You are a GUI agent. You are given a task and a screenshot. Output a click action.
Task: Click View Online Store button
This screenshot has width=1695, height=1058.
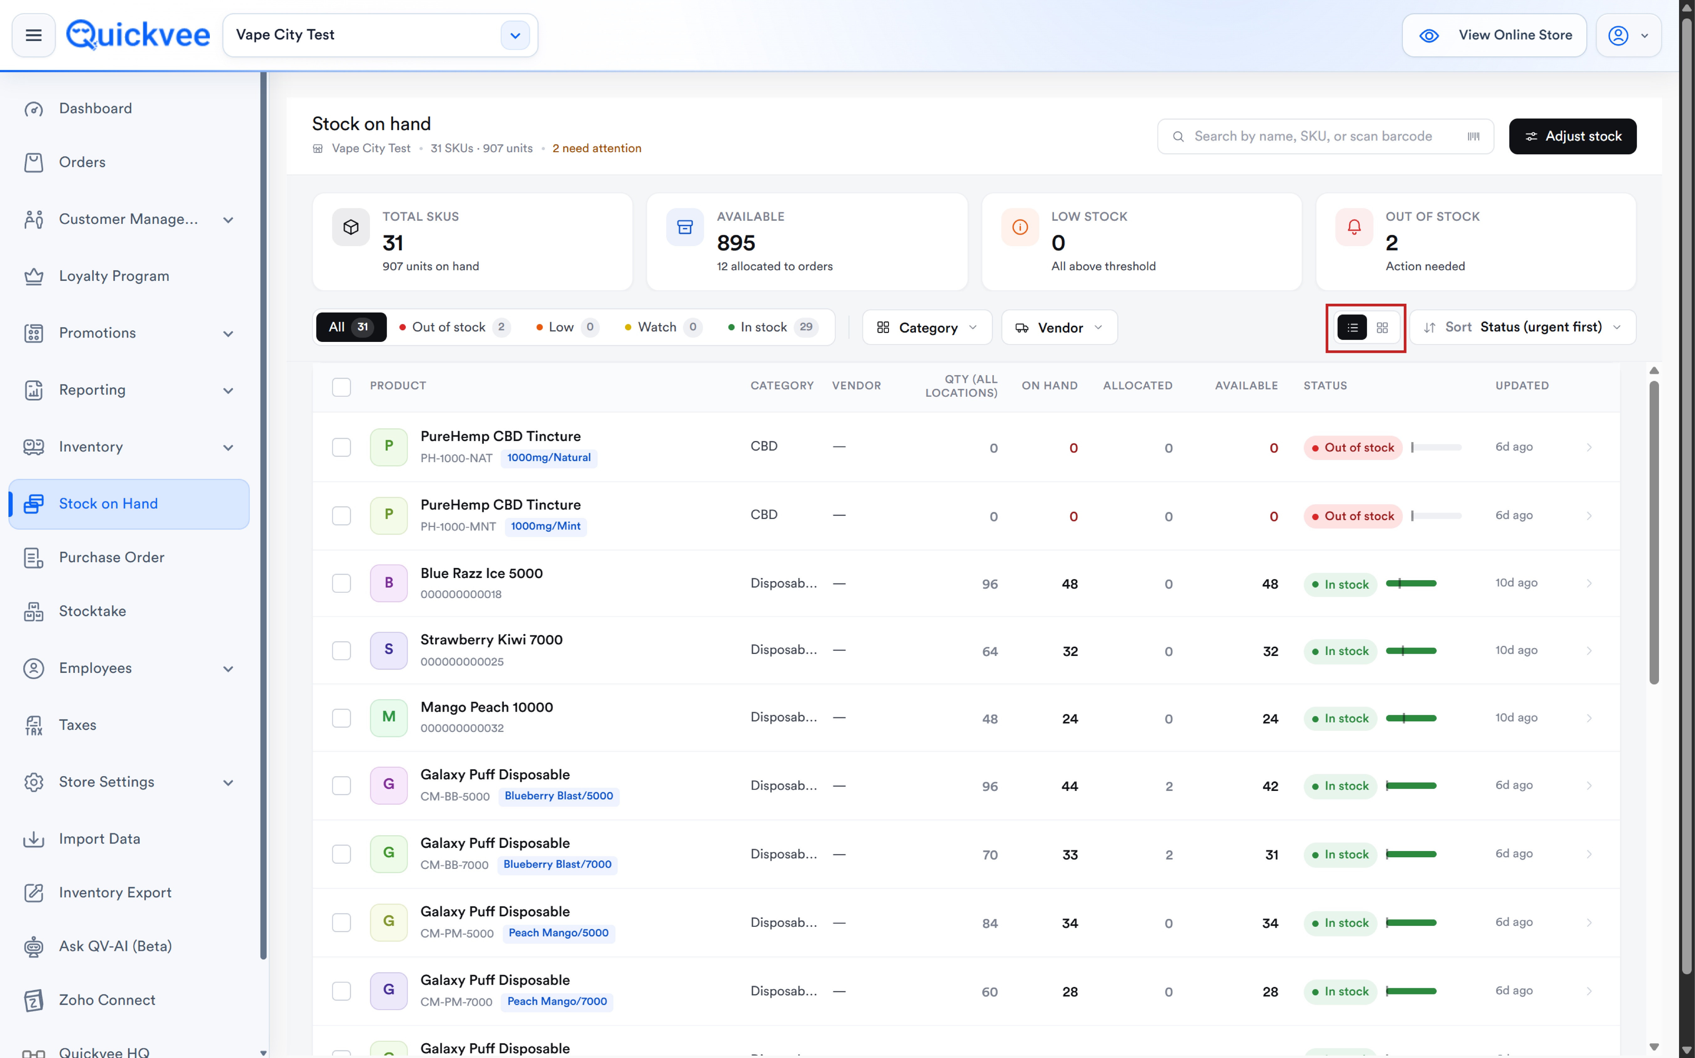pyautogui.click(x=1494, y=35)
